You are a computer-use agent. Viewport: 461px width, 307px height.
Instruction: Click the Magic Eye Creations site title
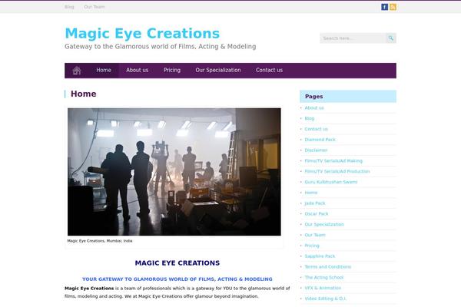click(142, 33)
